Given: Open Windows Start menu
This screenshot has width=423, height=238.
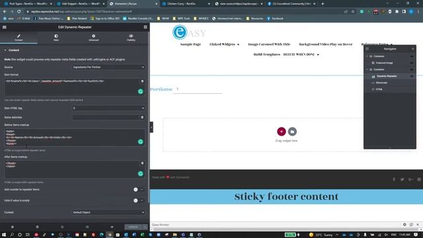Looking at the screenshot, I should click(4, 235).
